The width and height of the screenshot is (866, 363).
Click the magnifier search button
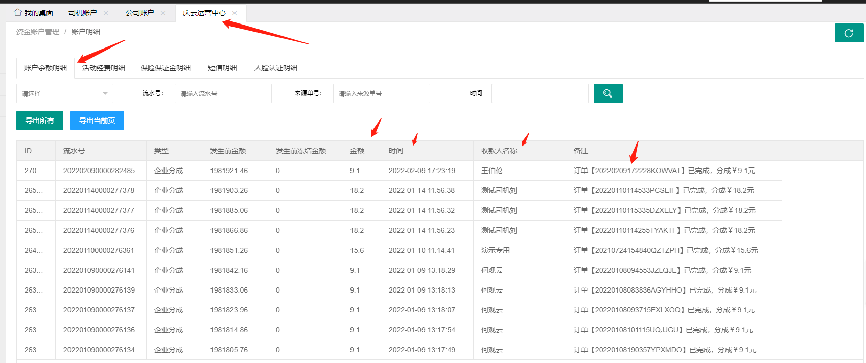[607, 93]
